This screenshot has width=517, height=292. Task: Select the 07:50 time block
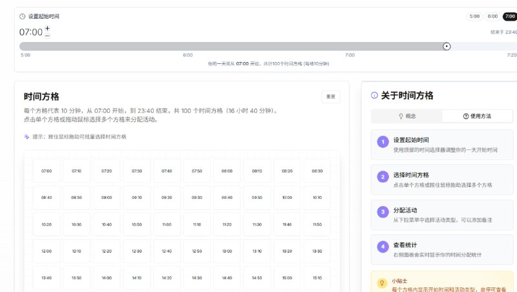tap(197, 171)
